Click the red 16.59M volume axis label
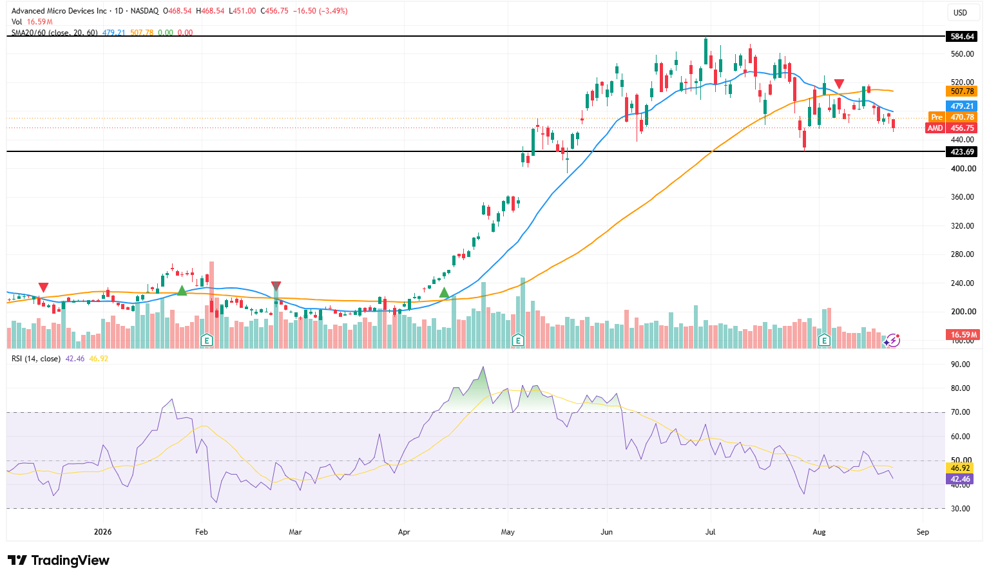This screenshot has width=989, height=579. pyautogui.click(x=963, y=334)
